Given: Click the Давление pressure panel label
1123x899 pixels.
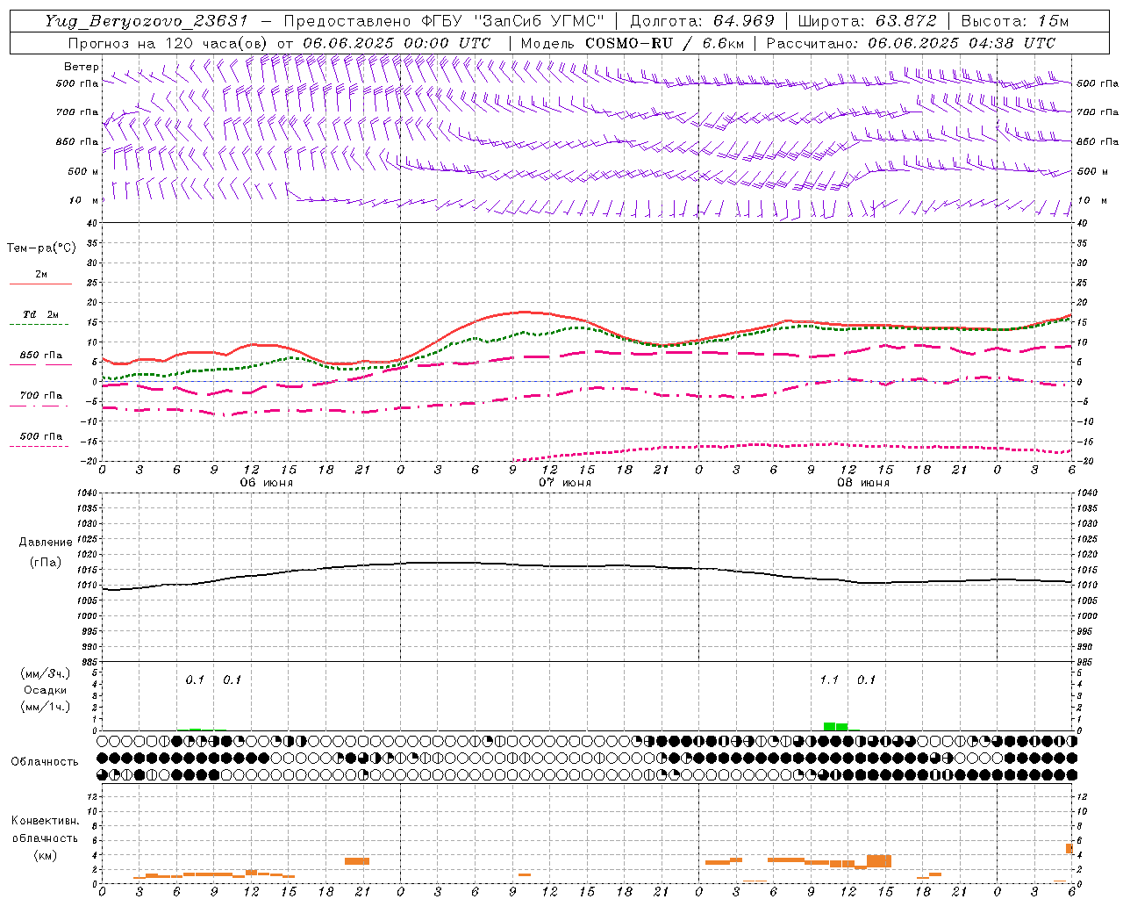Looking at the screenshot, I should click(x=45, y=543).
